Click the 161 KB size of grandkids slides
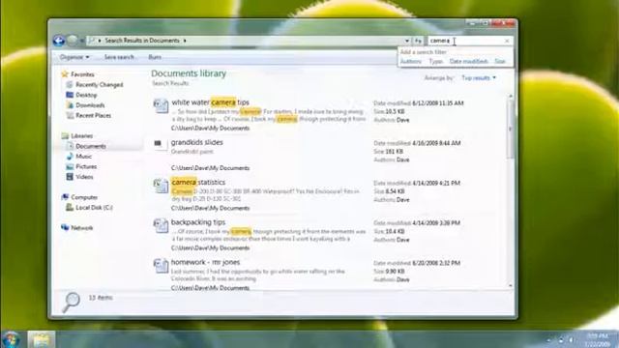Image resolution: width=619 pixels, height=348 pixels. (394, 152)
